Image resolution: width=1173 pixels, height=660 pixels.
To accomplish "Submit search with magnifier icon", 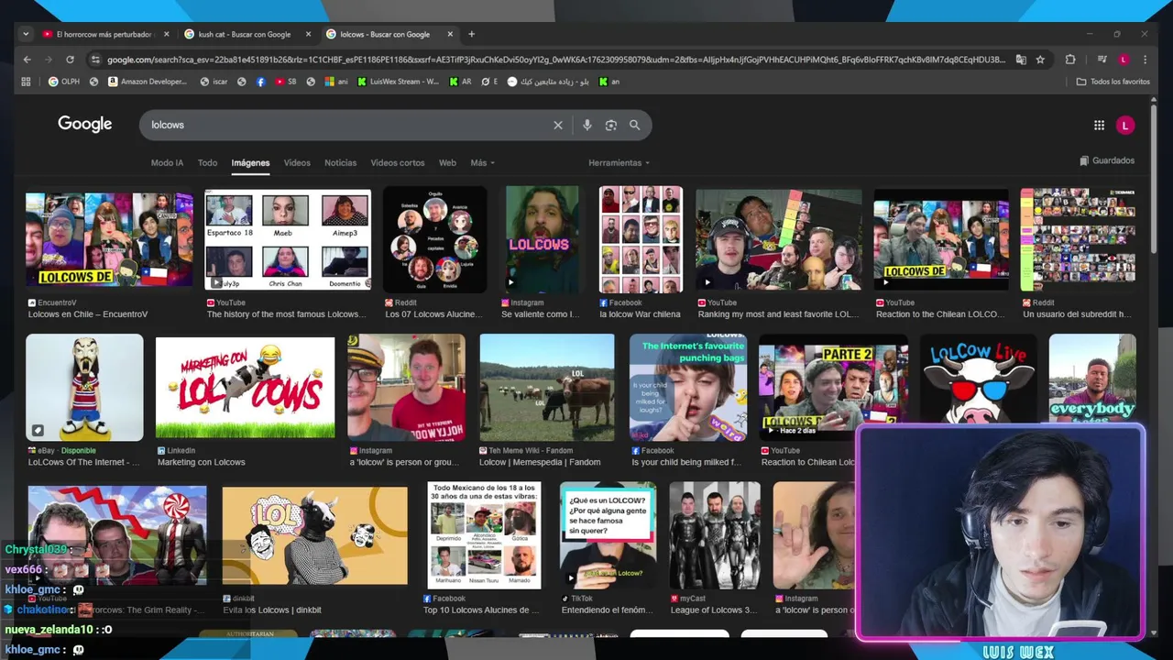I will [634, 125].
